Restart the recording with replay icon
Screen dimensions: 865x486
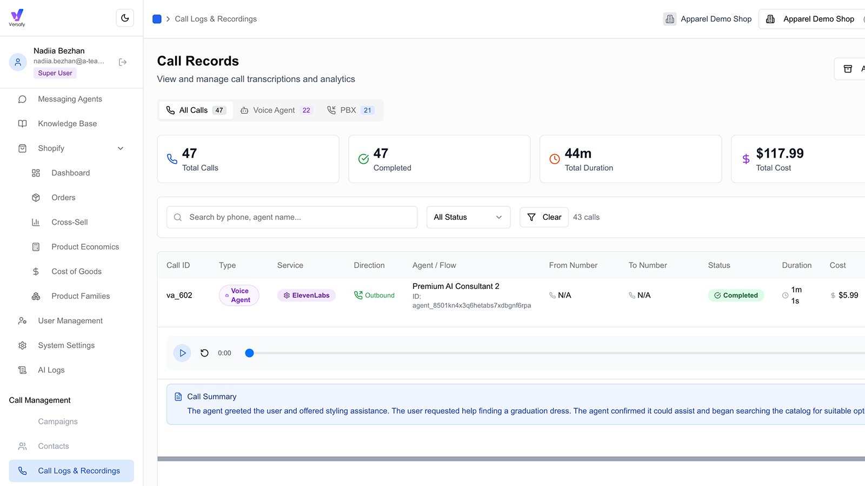[x=204, y=353]
